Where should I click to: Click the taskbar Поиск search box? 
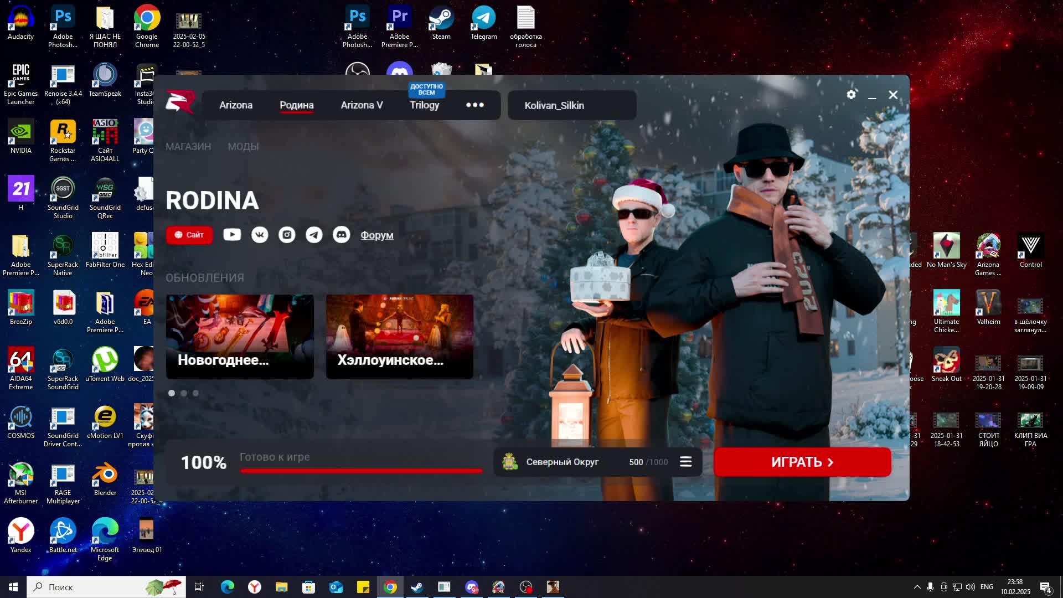(x=106, y=587)
